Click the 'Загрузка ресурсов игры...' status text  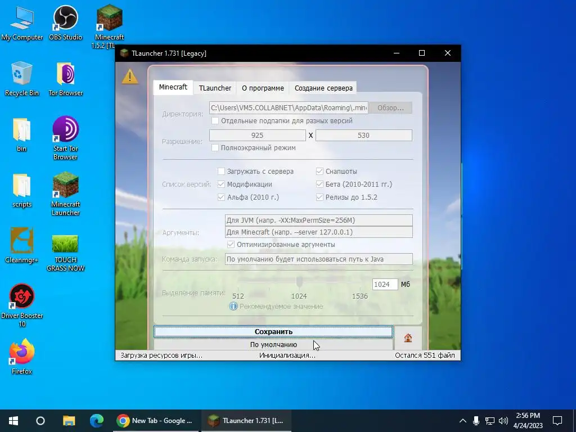[x=161, y=355]
